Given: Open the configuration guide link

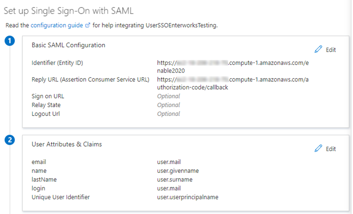Looking at the screenshot, I should (56, 25).
